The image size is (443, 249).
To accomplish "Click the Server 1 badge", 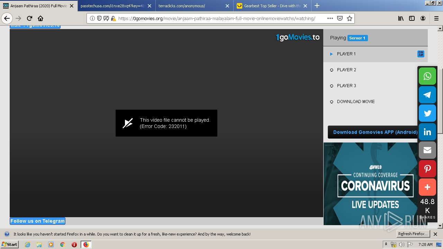I will point(358,38).
